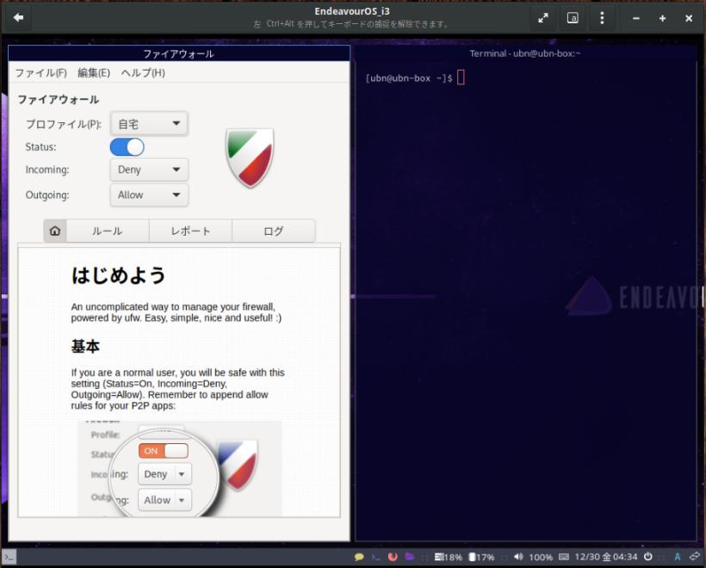The image size is (706, 568).
Task: Toggle fullscreen mode of the EndeavourOS_i3 viewer
Action: point(543,18)
